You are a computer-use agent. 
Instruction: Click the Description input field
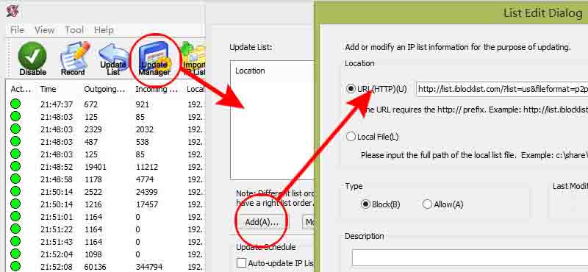[470, 257]
